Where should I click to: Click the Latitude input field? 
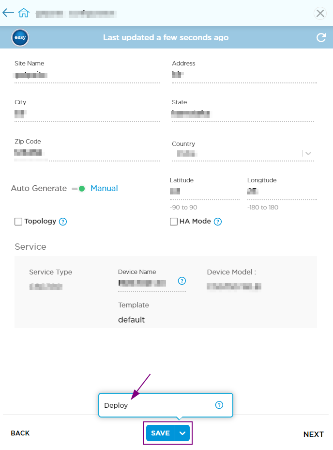(x=205, y=192)
